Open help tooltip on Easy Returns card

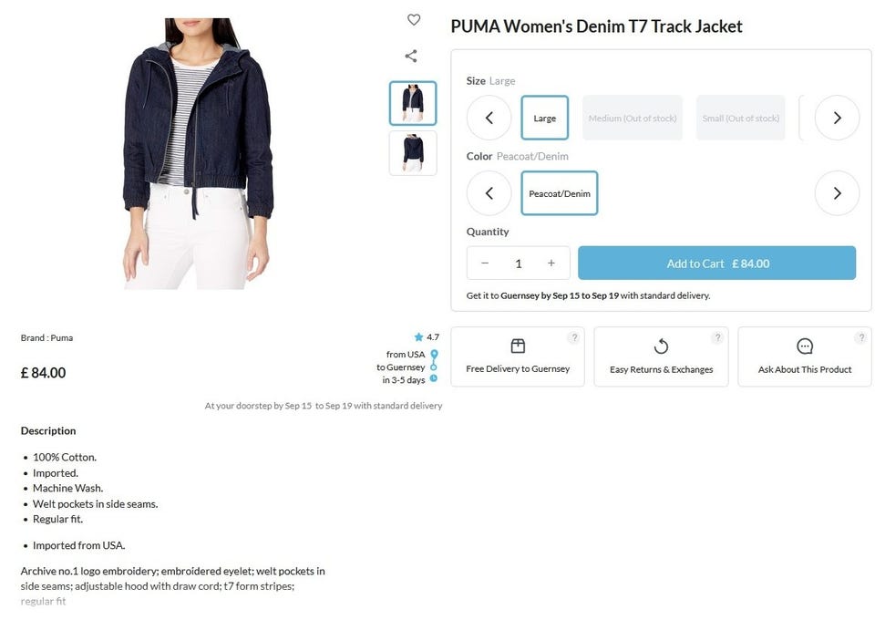(x=718, y=337)
